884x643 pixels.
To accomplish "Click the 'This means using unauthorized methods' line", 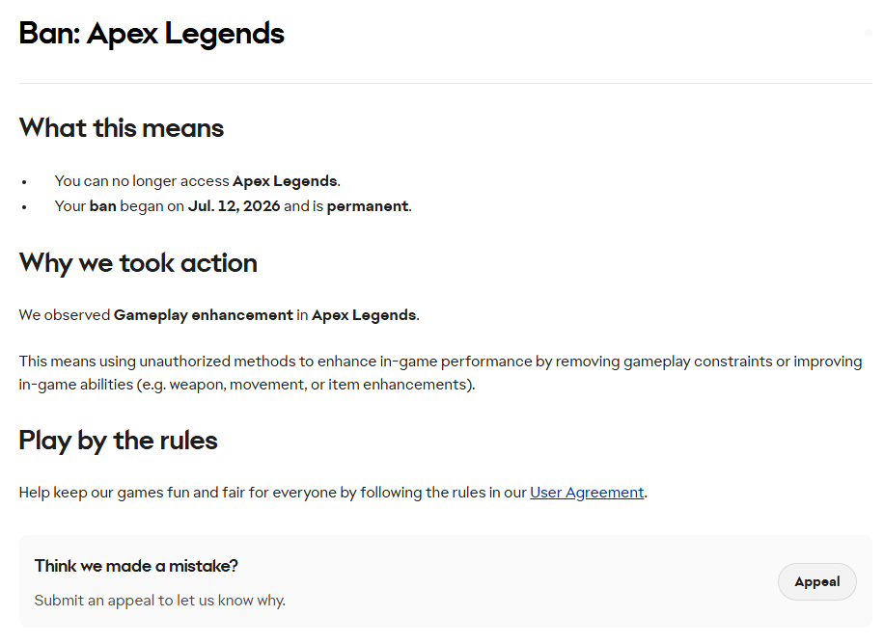I will pos(440,361).
